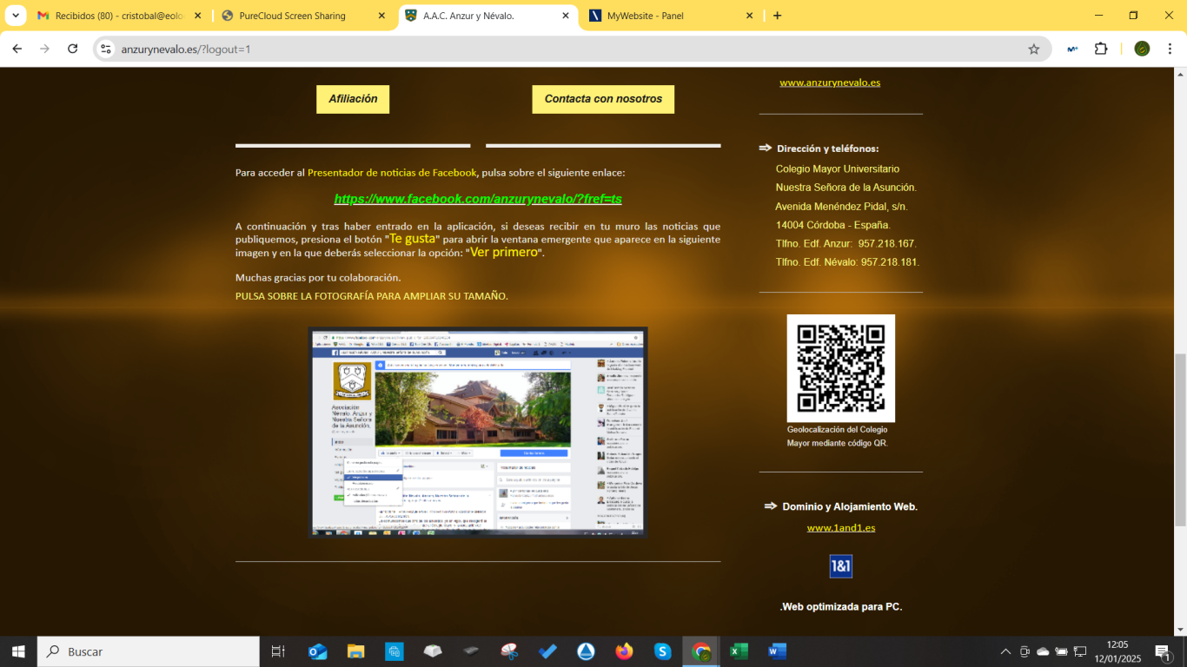Viewport: 1187px width, 667px height.
Task: Open the OneDrive cloud tray icon
Action: click(1043, 651)
